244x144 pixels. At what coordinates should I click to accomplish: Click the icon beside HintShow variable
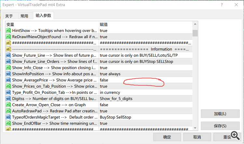[8, 30]
